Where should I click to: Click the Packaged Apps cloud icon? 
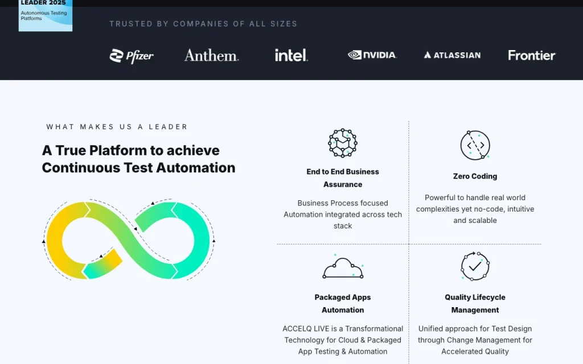click(x=343, y=266)
